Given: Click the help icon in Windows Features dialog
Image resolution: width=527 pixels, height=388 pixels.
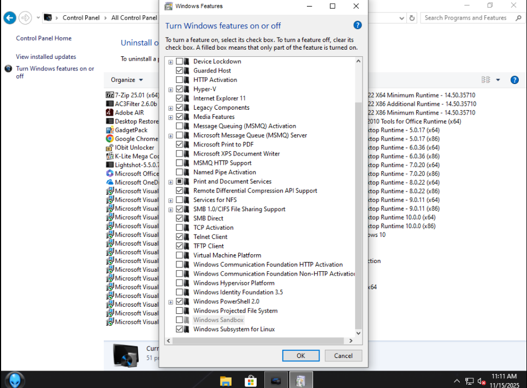Looking at the screenshot, I should click(357, 25).
